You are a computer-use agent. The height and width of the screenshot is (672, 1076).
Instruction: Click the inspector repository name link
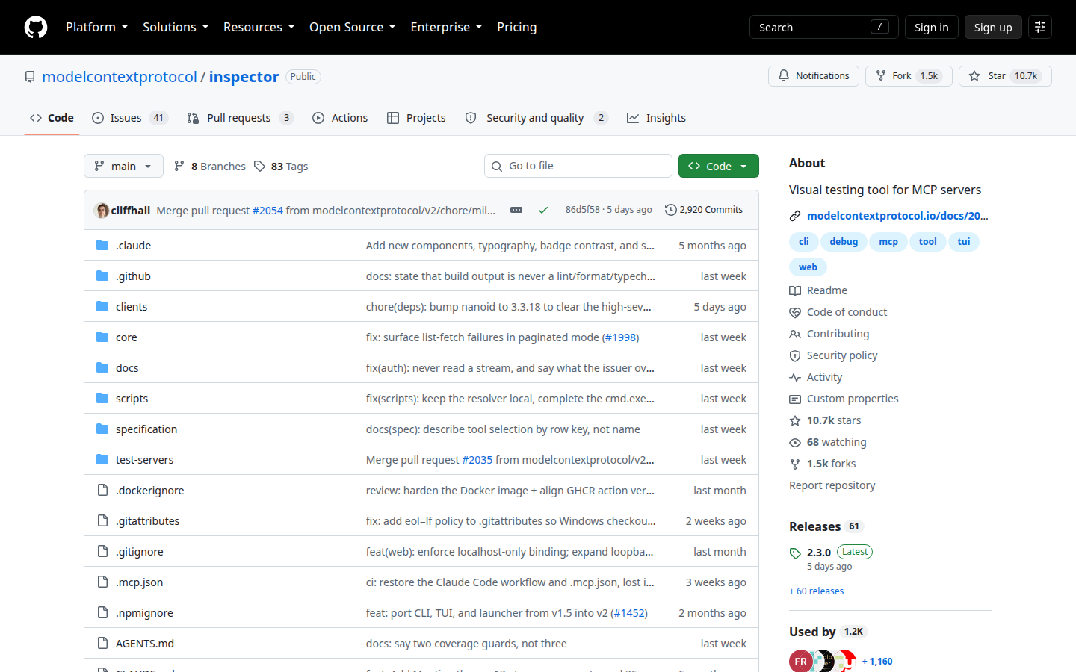pos(244,77)
